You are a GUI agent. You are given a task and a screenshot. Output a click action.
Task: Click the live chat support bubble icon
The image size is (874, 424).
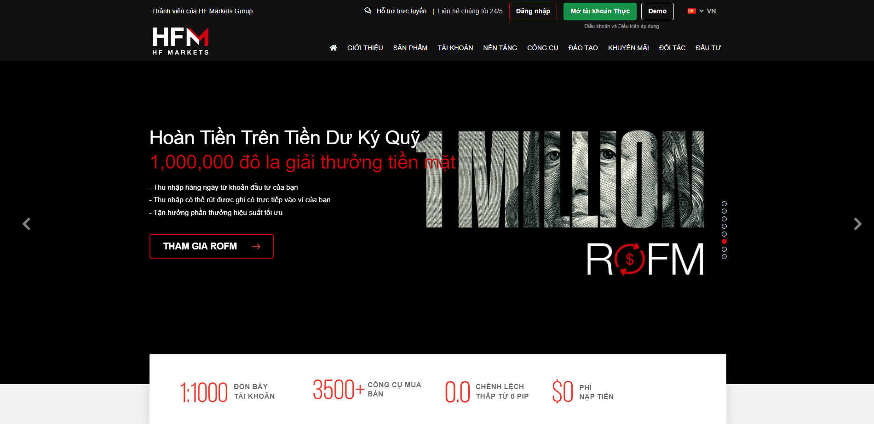[x=368, y=11]
